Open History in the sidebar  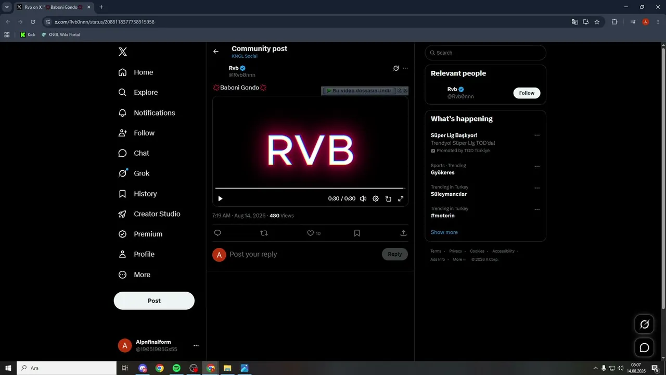tap(137, 194)
